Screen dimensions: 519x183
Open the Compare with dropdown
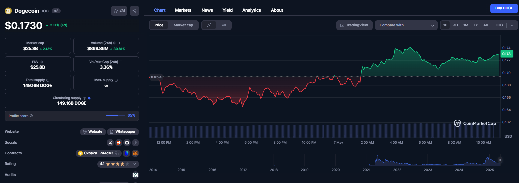click(406, 25)
